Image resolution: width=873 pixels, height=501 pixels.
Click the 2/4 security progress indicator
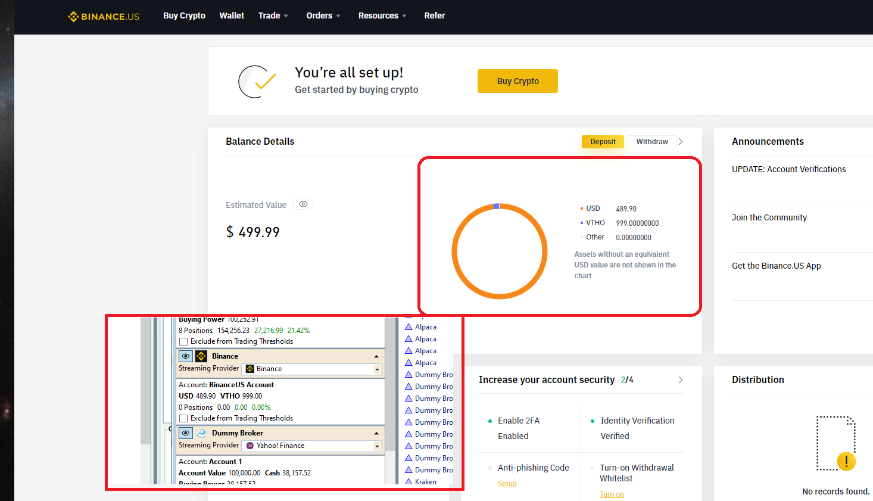(x=627, y=379)
